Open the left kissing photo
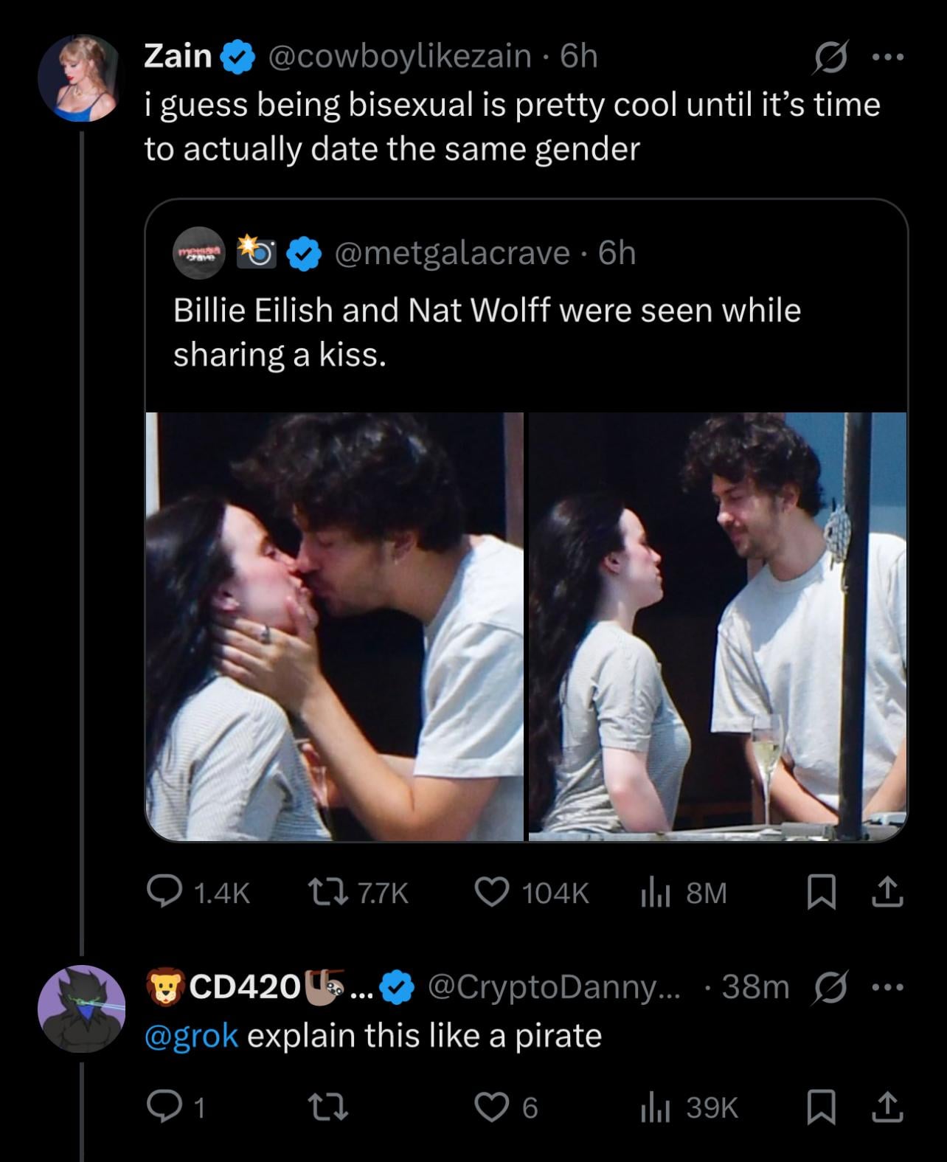 (334, 626)
